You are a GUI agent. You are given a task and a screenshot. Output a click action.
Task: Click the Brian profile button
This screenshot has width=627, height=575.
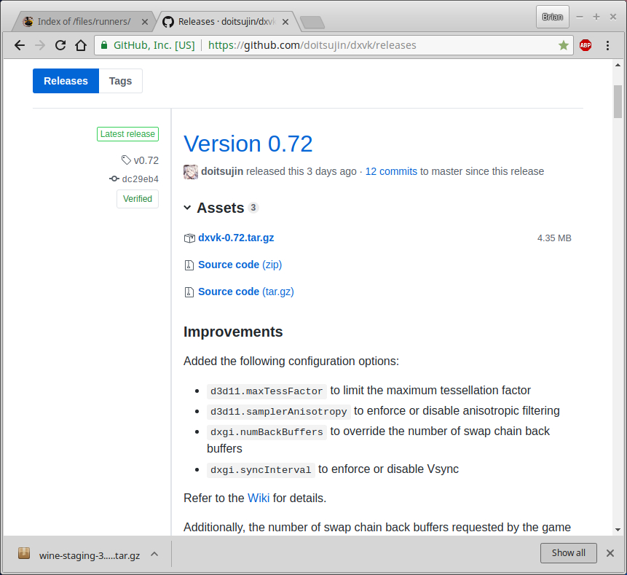[552, 17]
